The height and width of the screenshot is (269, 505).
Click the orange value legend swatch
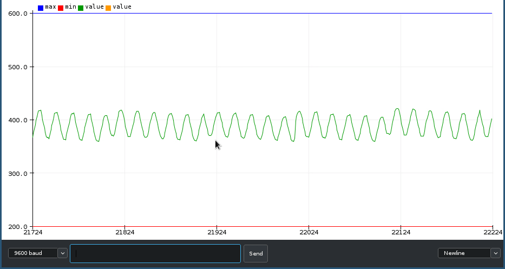pos(108,8)
